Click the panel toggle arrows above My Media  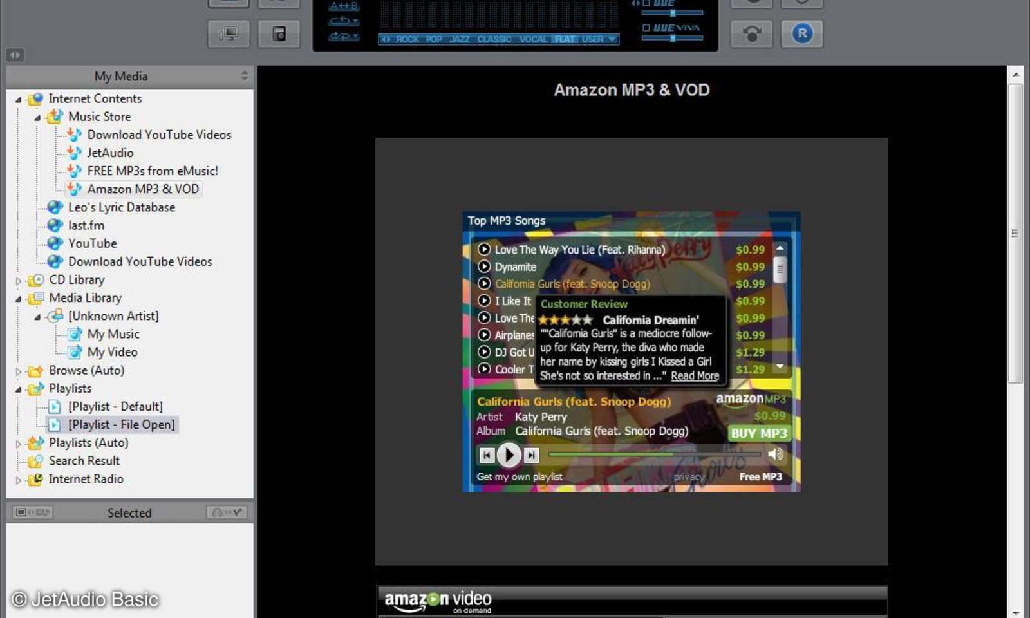tap(15, 55)
